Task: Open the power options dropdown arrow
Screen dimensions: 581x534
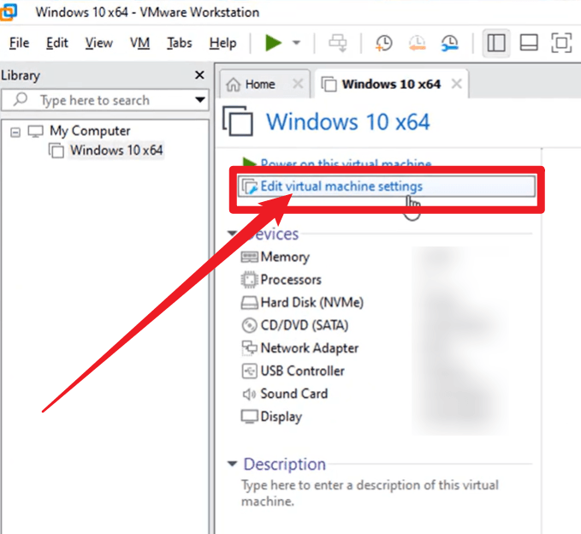Action: [296, 43]
